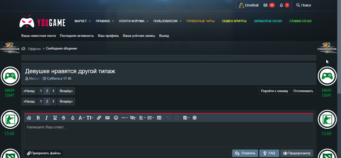The width and height of the screenshot is (341, 158).
Task: Open the font size dropdown
Action: click(x=90, y=118)
